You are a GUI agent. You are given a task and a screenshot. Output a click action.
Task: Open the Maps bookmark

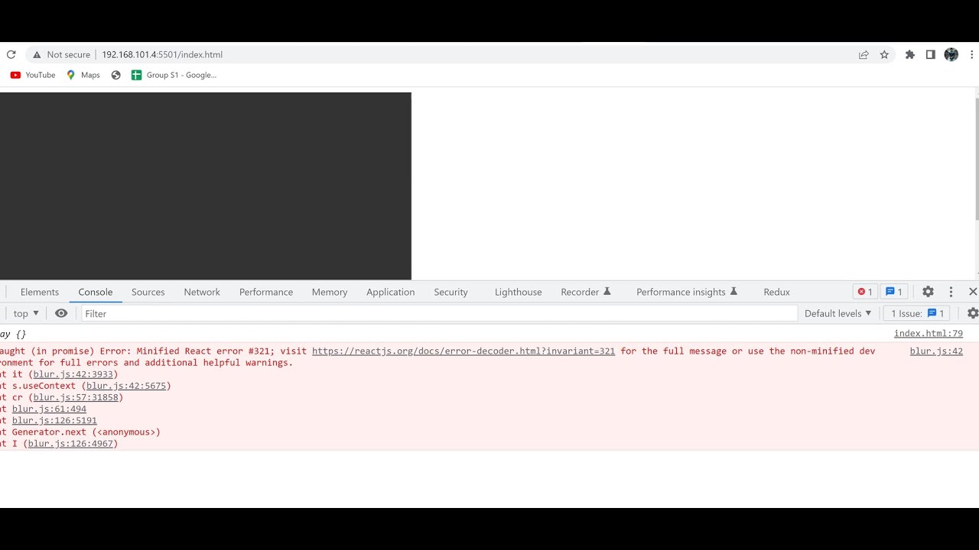tap(83, 75)
